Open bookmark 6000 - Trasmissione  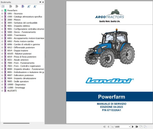pyautogui.click(x=17, y=35)
